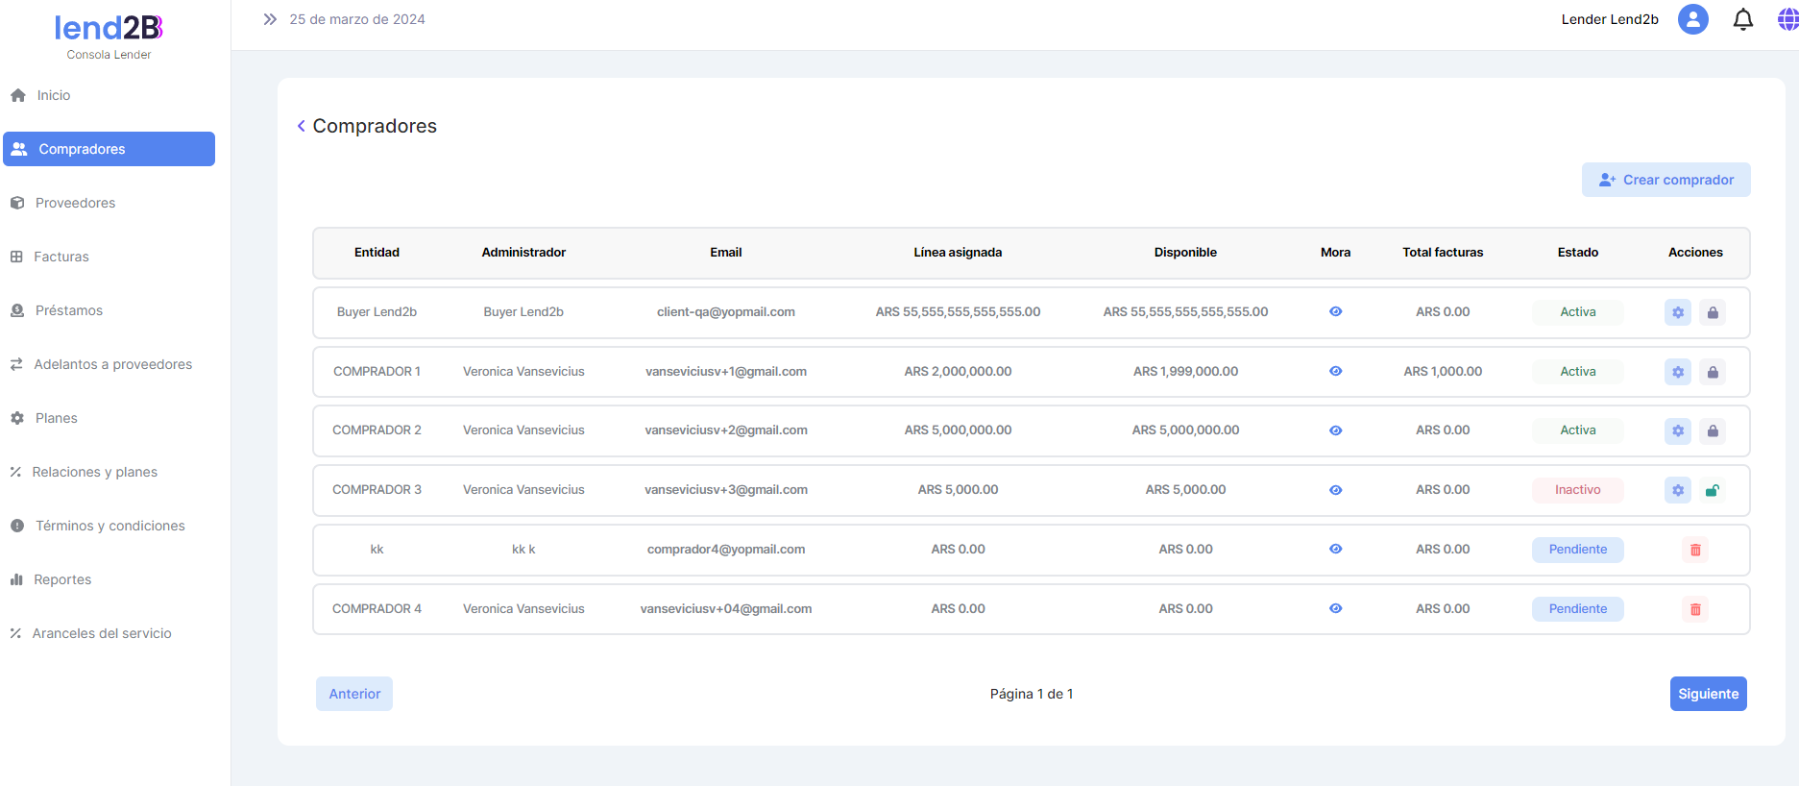Screen dimensions: 1799x786
Task: Go back using chevron beside Compradores title
Action: [301, 126]
